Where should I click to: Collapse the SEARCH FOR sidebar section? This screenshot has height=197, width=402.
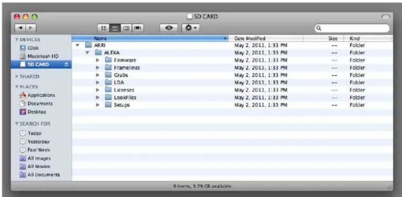tap(17, 124)
